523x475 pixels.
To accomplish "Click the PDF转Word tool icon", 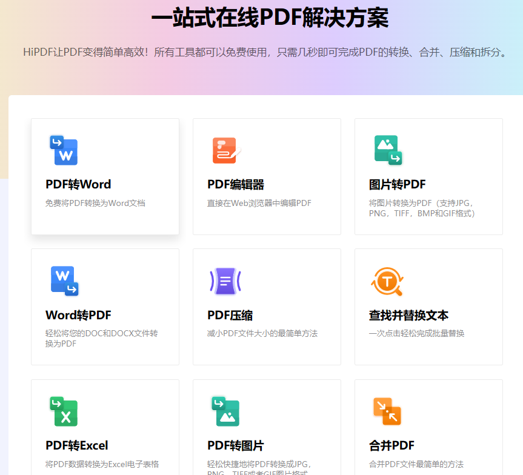I will (x=63, y=150).
